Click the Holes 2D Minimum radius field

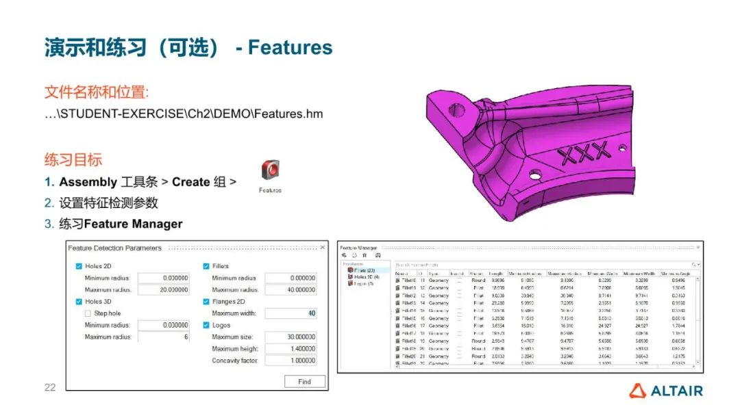(x=164, y=278)
